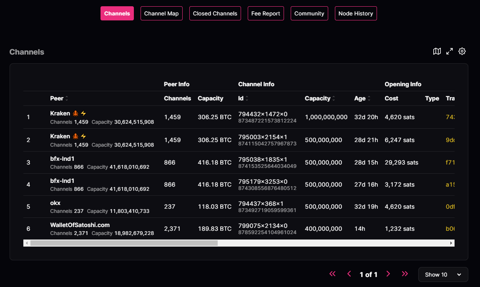Click the 189.83 BTC capacity cell
This screenshot has height=287, width=480.
[x=215, y=229]
